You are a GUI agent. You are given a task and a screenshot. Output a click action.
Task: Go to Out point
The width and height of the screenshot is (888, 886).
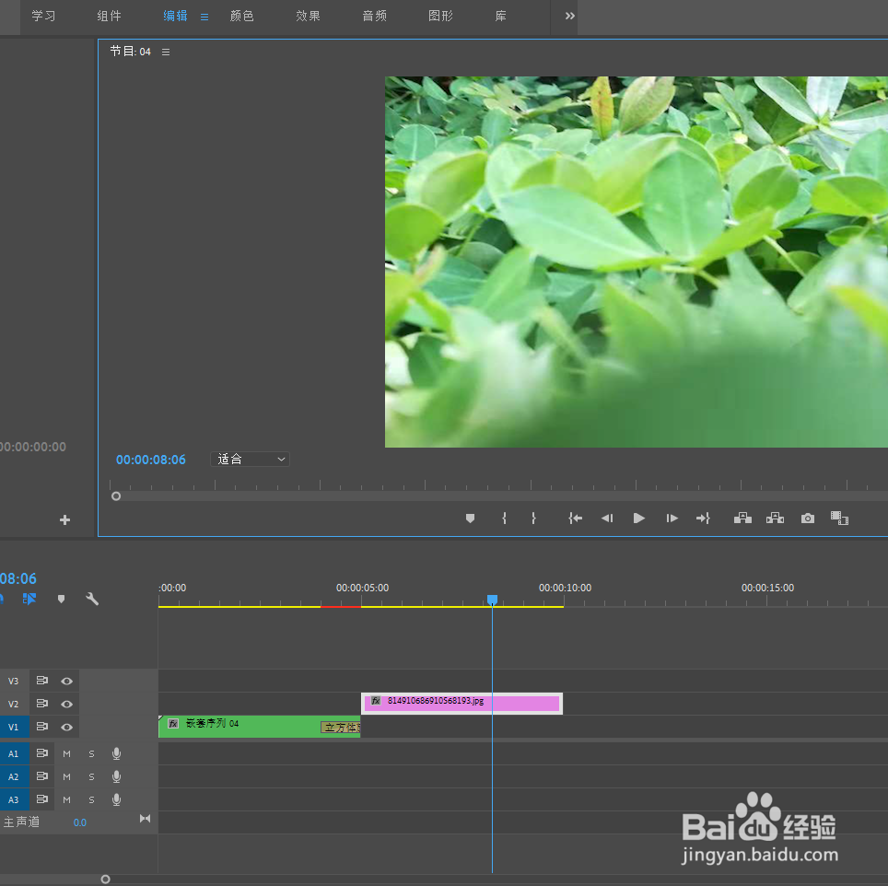click(703, 518)
